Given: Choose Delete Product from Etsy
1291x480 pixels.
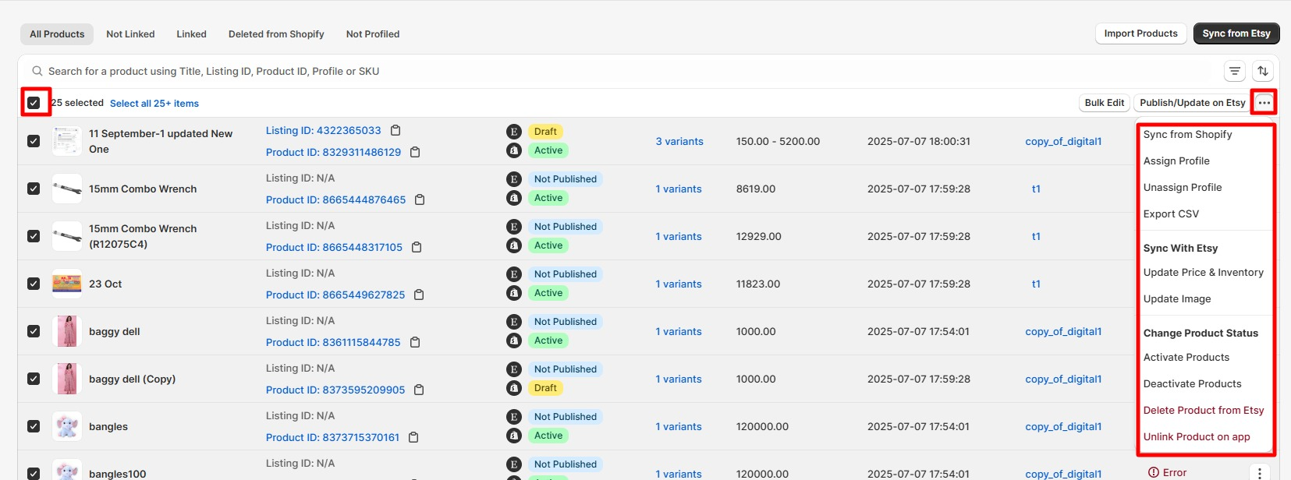Looking at the screenshot, I should pyautogui.click(x=1205, y=411).
